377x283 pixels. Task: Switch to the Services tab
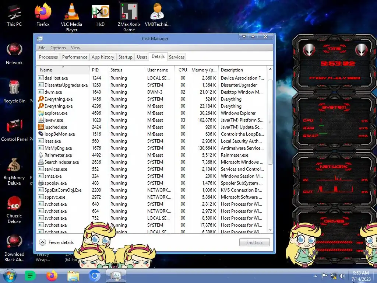click(x=176, y=57)
